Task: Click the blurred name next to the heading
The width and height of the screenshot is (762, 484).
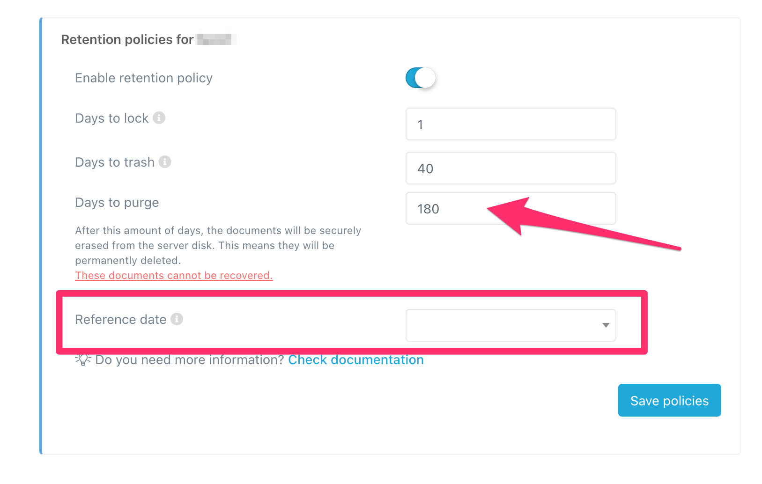Action: (x=215, y=38)
